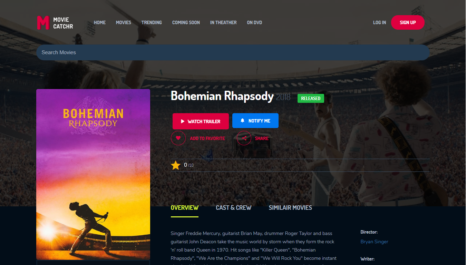Go to the Movies section
This screenshot has height=265, width=466.
tap(124, 22)
